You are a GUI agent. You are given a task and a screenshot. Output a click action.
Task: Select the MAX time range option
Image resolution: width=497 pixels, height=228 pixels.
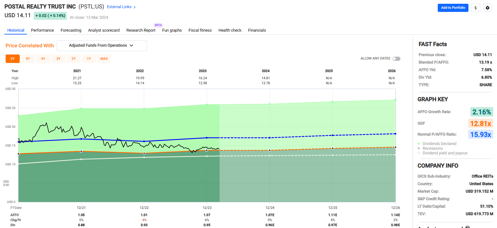pos(104,59)
